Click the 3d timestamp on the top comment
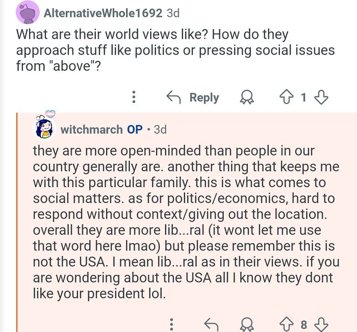 pos(173,13)
